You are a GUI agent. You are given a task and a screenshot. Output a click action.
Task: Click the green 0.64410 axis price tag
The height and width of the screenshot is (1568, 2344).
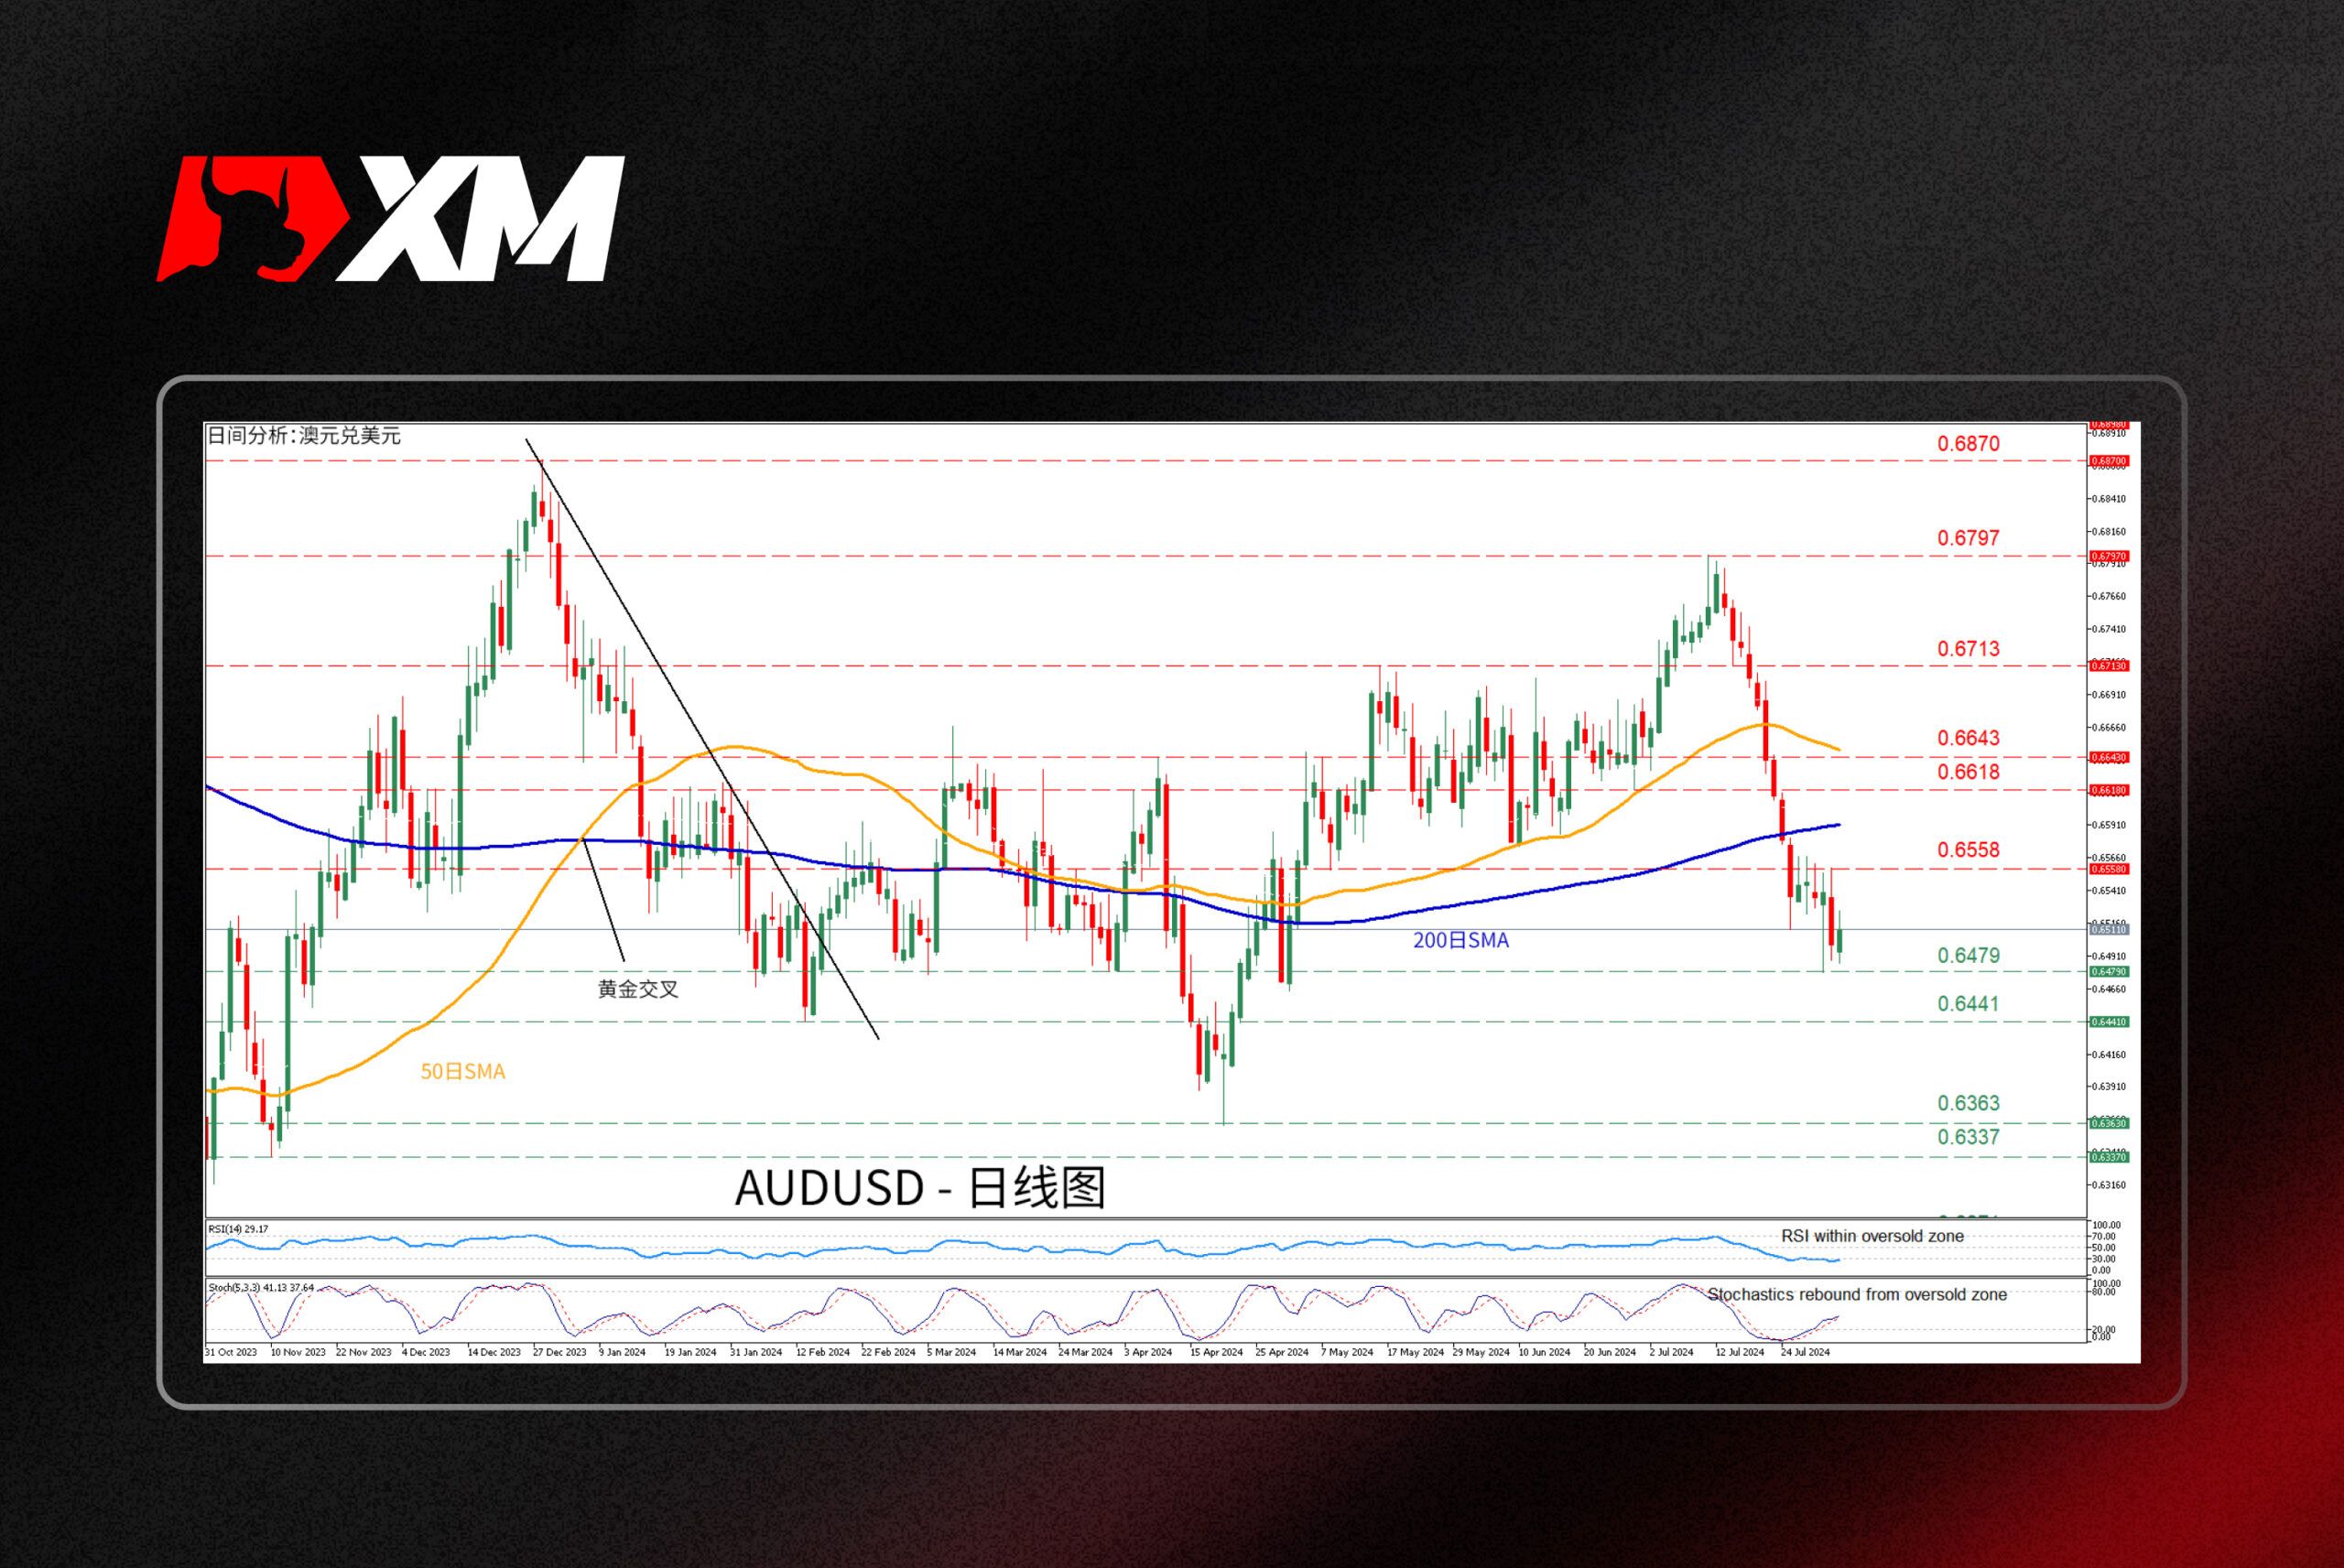pyautogui.click(x=2110, y=1023)
